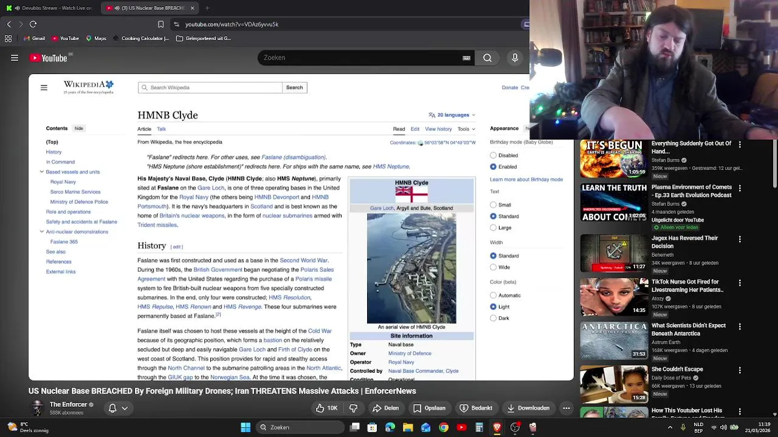Click the Wikipedia Search button
The width and height of the screenshot is (778, 437).
point(294,87)
